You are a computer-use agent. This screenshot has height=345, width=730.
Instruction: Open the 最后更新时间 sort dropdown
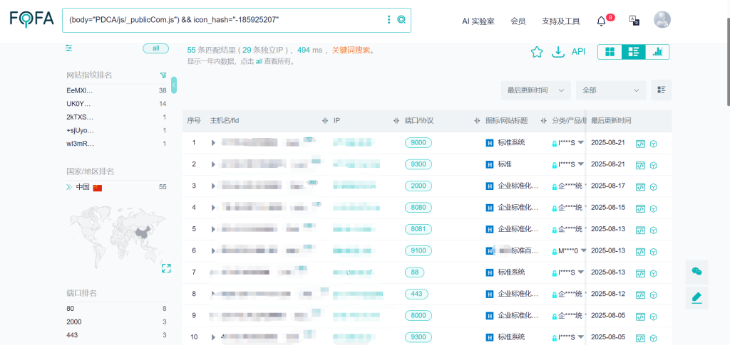coord(536,90)
